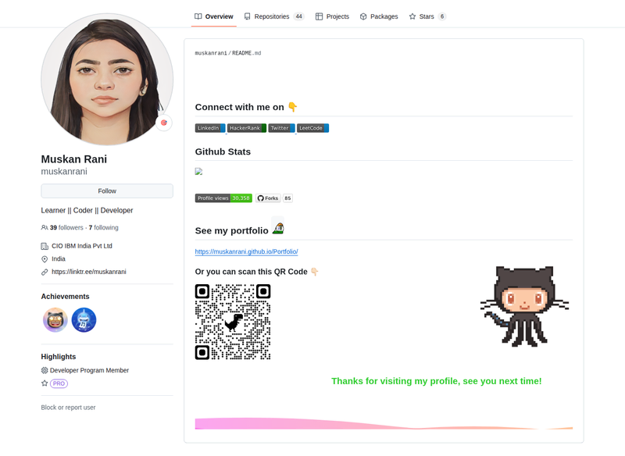This screenshot has height=456, width=625.
Task: Click the muskanrani username text
Action: [x=64, y=172]
